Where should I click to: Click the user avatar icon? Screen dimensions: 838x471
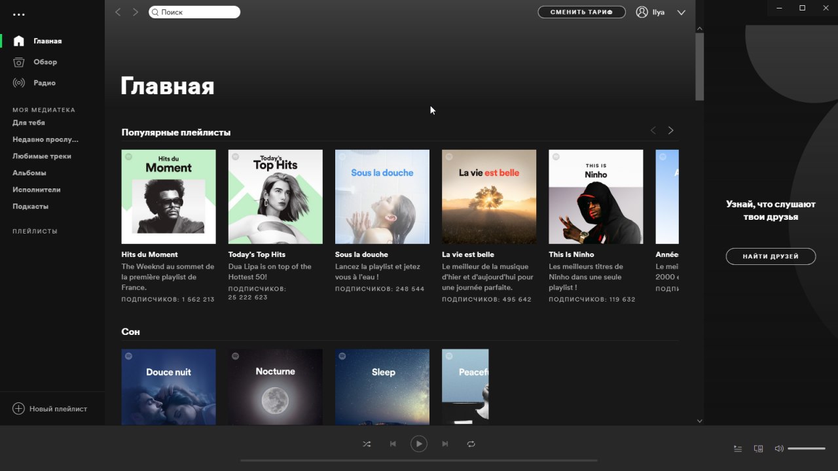click(x=642, y=12)
